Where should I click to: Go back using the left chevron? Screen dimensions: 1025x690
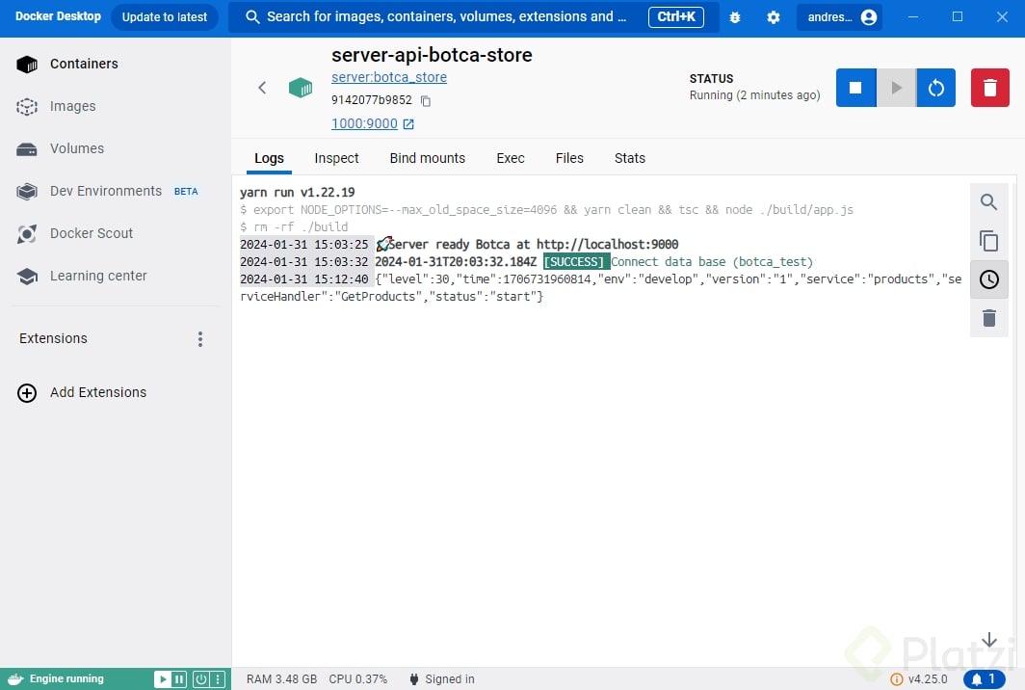click(x=262, y=88)
